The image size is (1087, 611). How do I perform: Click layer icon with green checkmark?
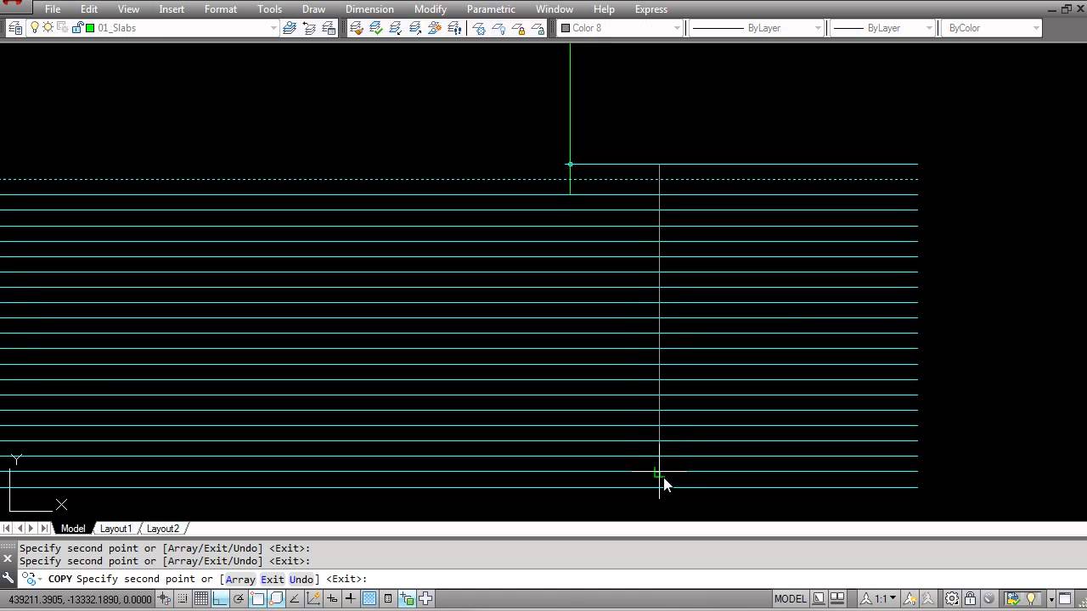click(376, 28)
